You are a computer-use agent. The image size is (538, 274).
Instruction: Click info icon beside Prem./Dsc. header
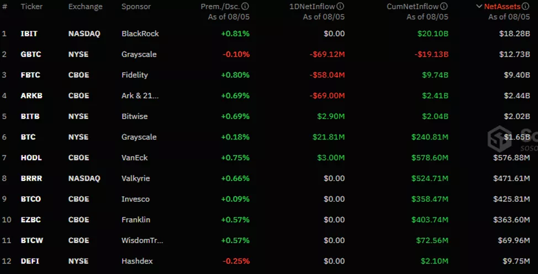tap(245, 7)
